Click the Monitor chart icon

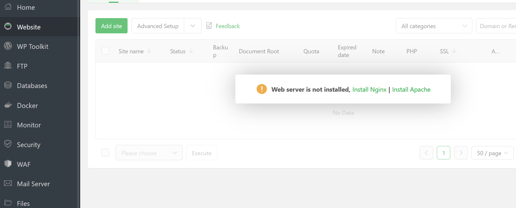[x=8, y=124]
